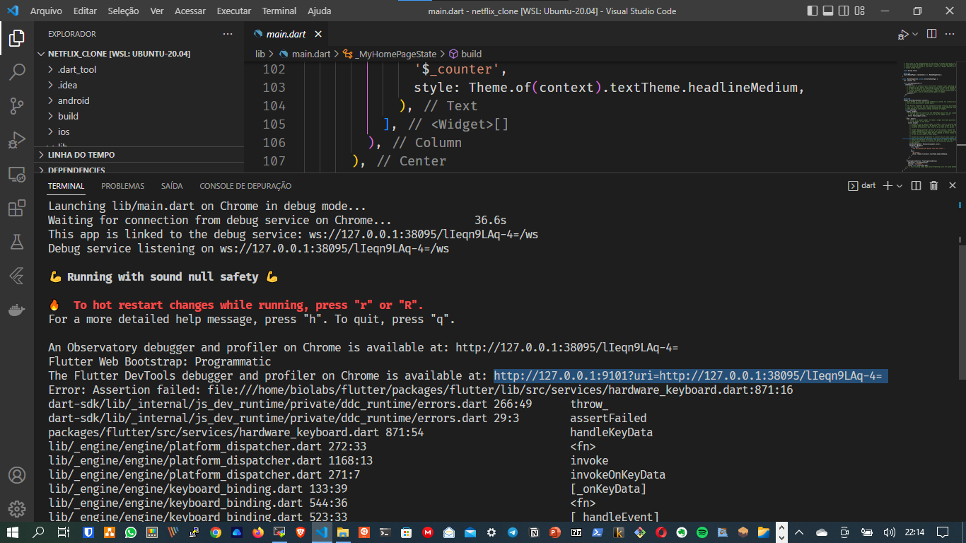
Task: Open the Observatory debugger URL link
Action: point(567,347)
